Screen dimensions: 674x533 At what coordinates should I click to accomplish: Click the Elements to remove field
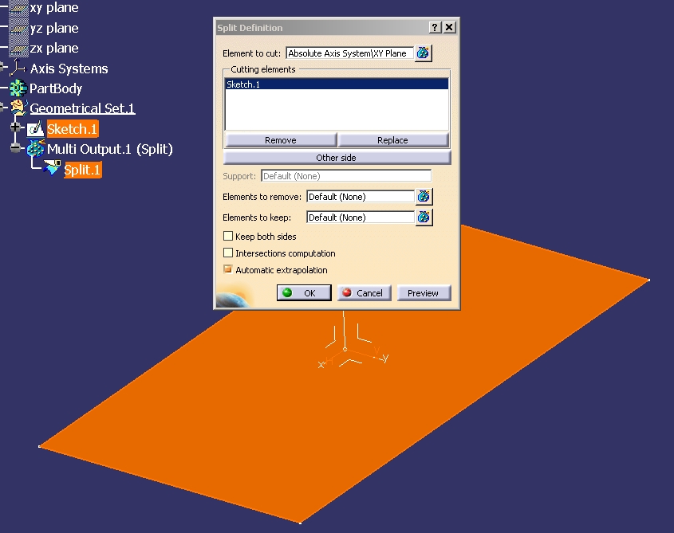tap(361, 197)
